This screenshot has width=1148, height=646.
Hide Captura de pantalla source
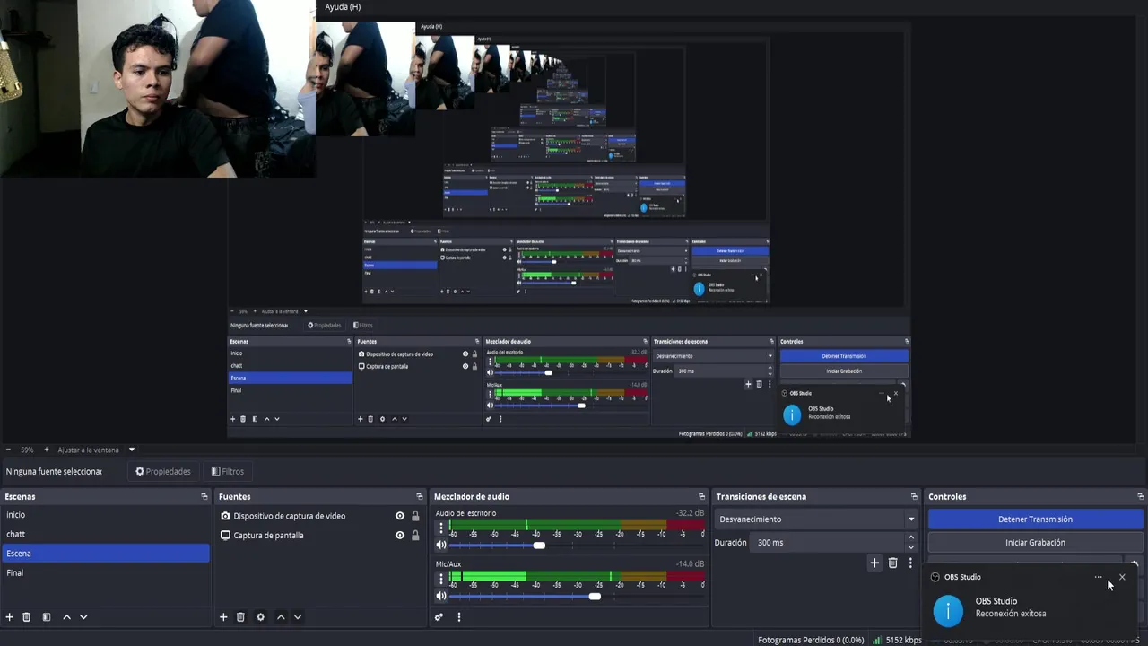click(x=400, y=536)
